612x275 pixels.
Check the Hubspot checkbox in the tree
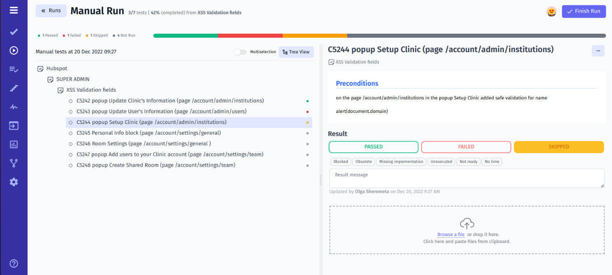pos(40,68)
